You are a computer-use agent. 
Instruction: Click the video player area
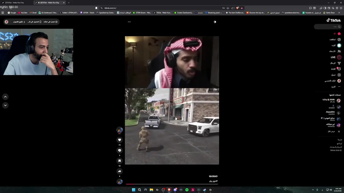pyautogui.click(x=172, y=100)
